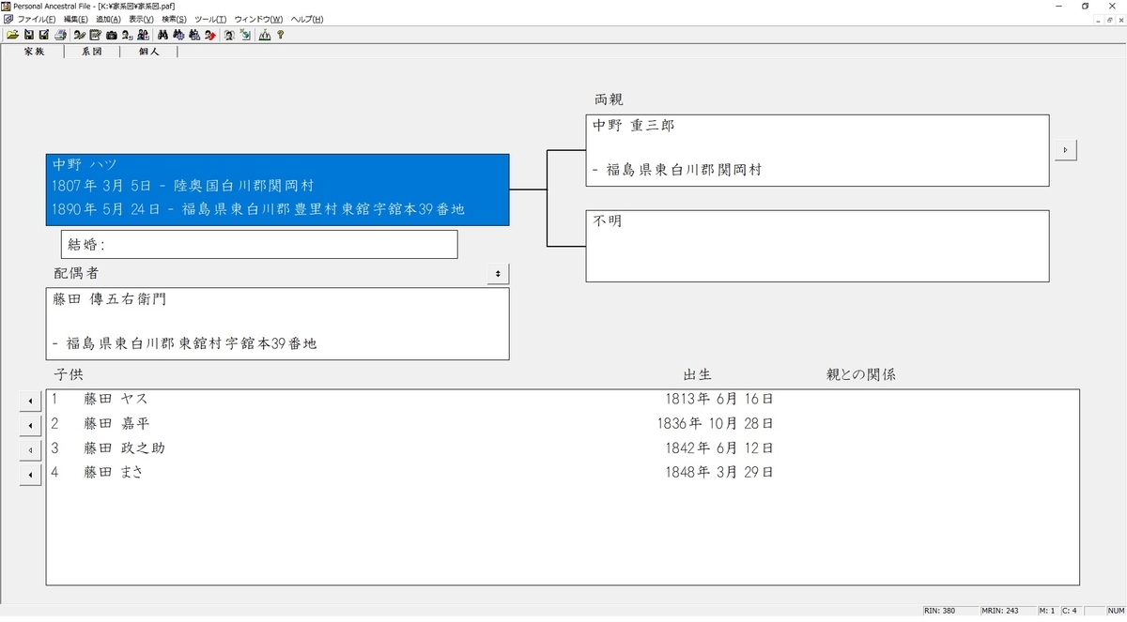Viewport: 1127px width, 622px height.
Task: Search individuals using the binoculars icon
Action: pyautogui.click(x=162, y=35)
